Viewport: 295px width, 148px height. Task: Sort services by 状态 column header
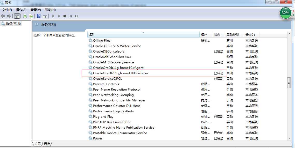point(217,34)
